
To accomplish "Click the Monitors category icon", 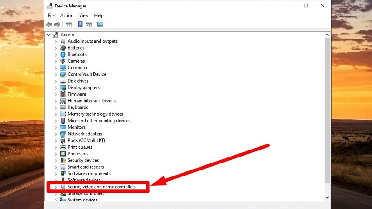I will (x=63, y=127).
